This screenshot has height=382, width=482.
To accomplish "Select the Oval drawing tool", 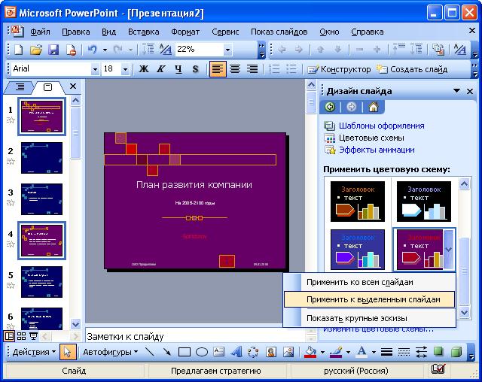I will coord(202,352).
